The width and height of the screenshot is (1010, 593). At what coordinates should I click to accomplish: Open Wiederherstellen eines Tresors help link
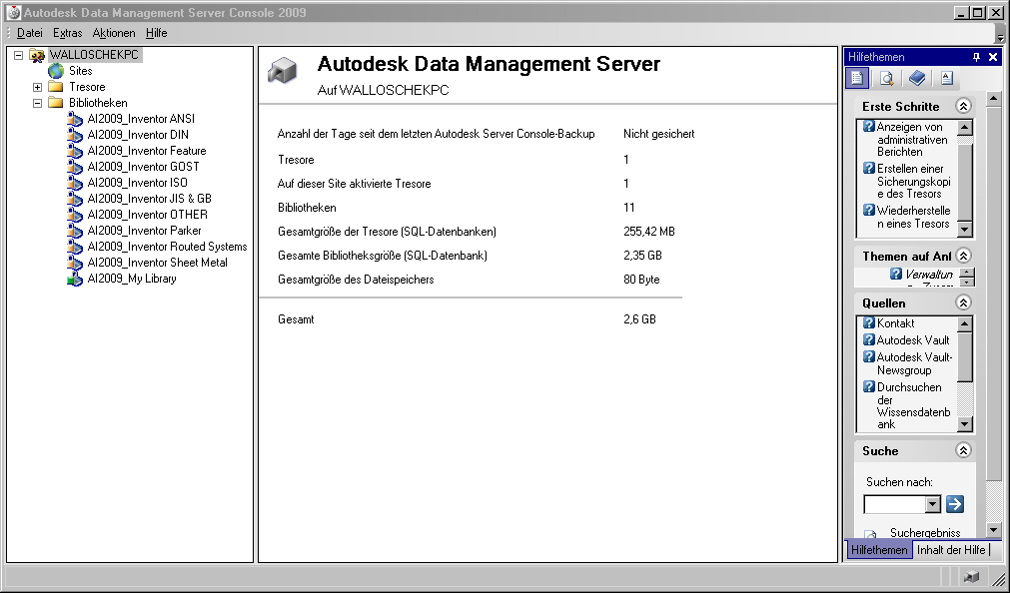point(913,217)
